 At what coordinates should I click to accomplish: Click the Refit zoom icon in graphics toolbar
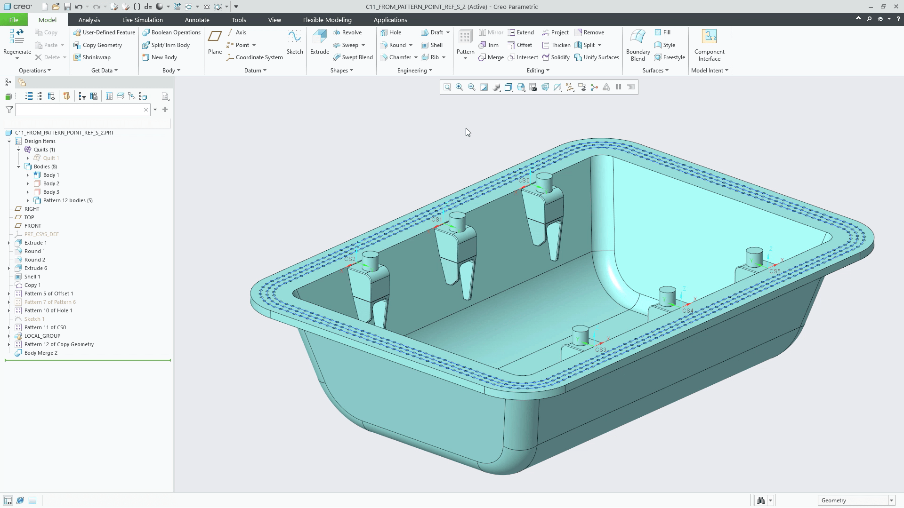click(x=447, y=87)
